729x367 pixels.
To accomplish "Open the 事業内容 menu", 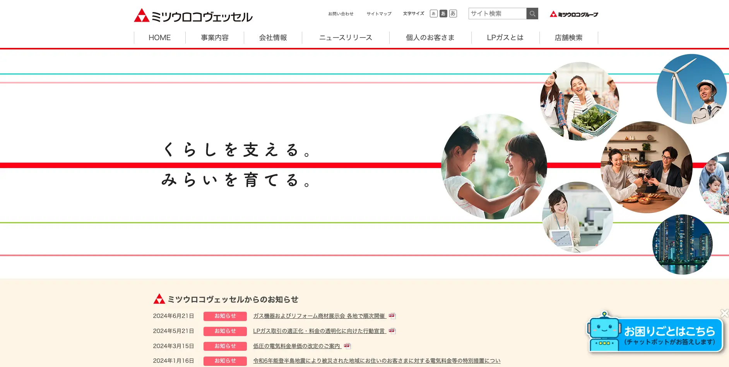I will tap(215, 37).
